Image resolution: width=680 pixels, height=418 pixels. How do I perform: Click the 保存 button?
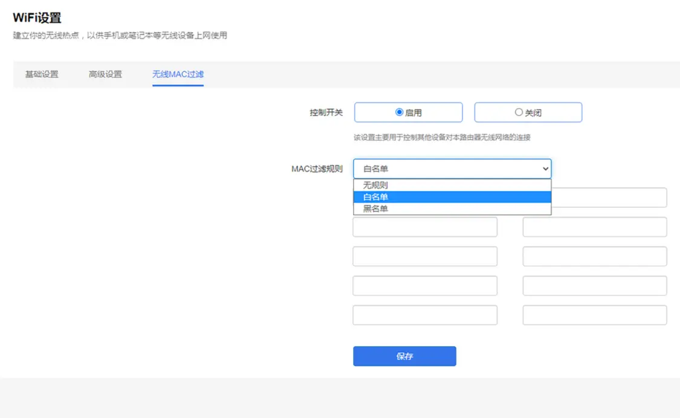pos(404,356)
